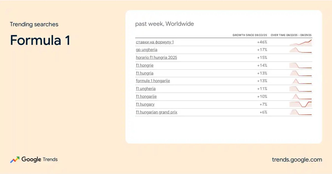This screenshot has width=332, height=174.
Task: Open the 'formule 1 hongarije' search link
Action: pos(153,81)
